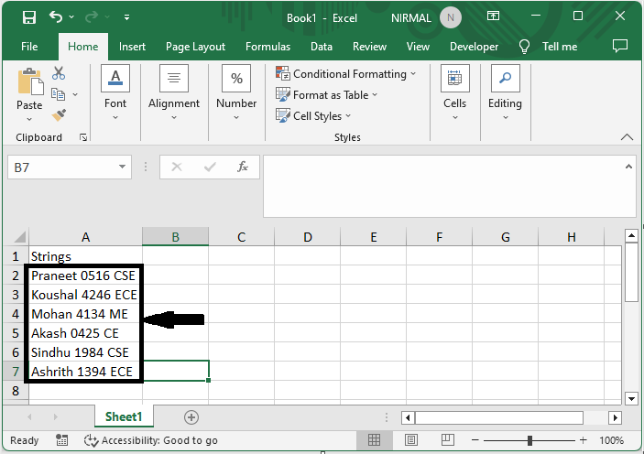Click the Insert Function fx icon
The height and width of the screenshot is (454, 644).
pyautogui.click(x=243, y=167)
